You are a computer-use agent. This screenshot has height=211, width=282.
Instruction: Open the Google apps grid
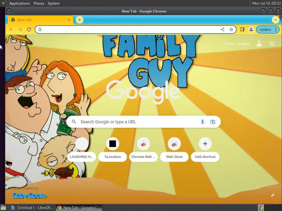click(x=272, y=44)
